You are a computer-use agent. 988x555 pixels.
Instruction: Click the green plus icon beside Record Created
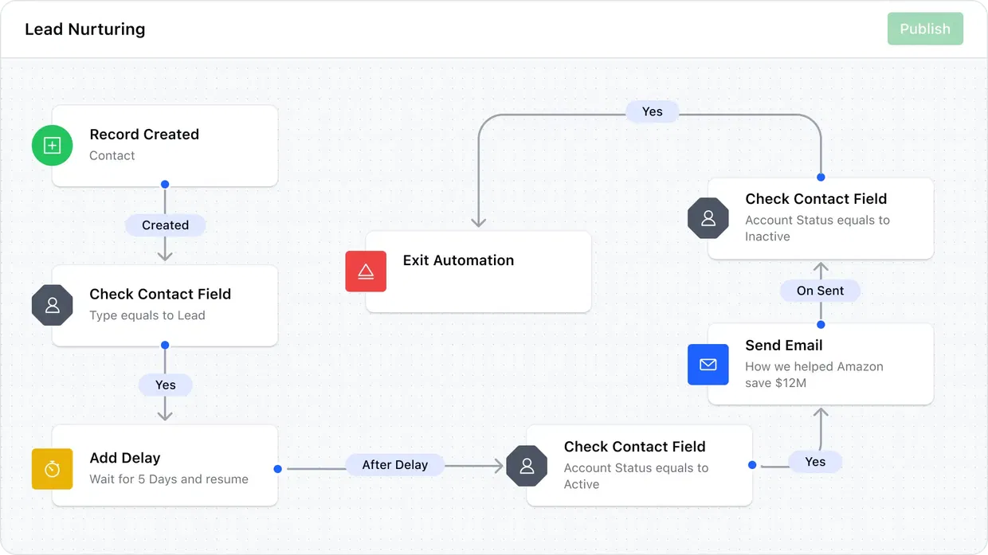pos(52,146)
